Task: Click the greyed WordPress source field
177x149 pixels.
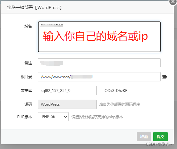Action: (x=67, y=104)
